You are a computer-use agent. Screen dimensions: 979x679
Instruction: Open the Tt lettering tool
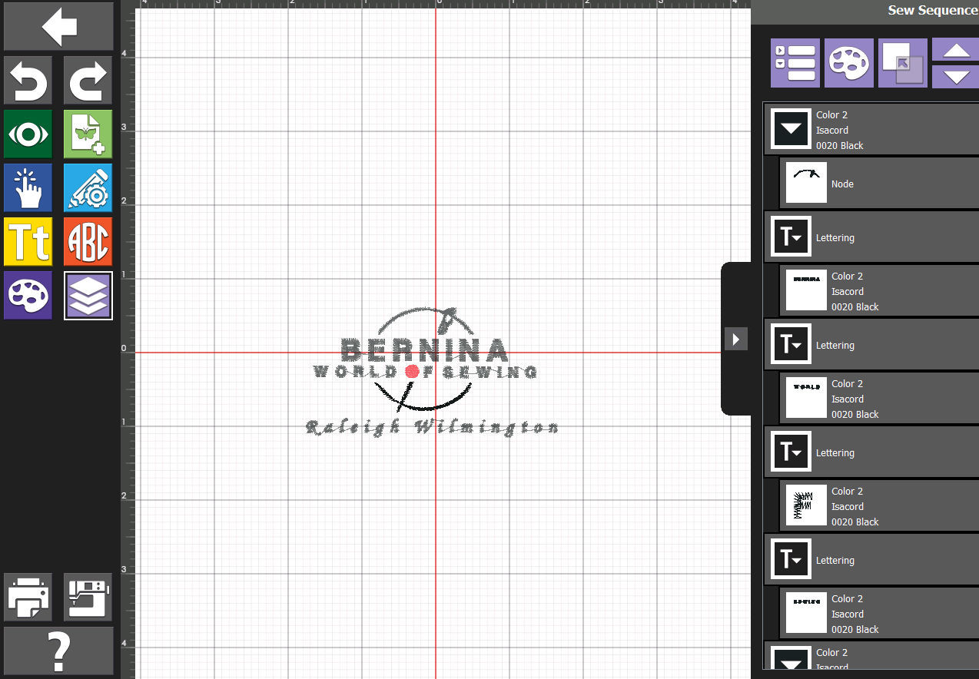(28, 241)
